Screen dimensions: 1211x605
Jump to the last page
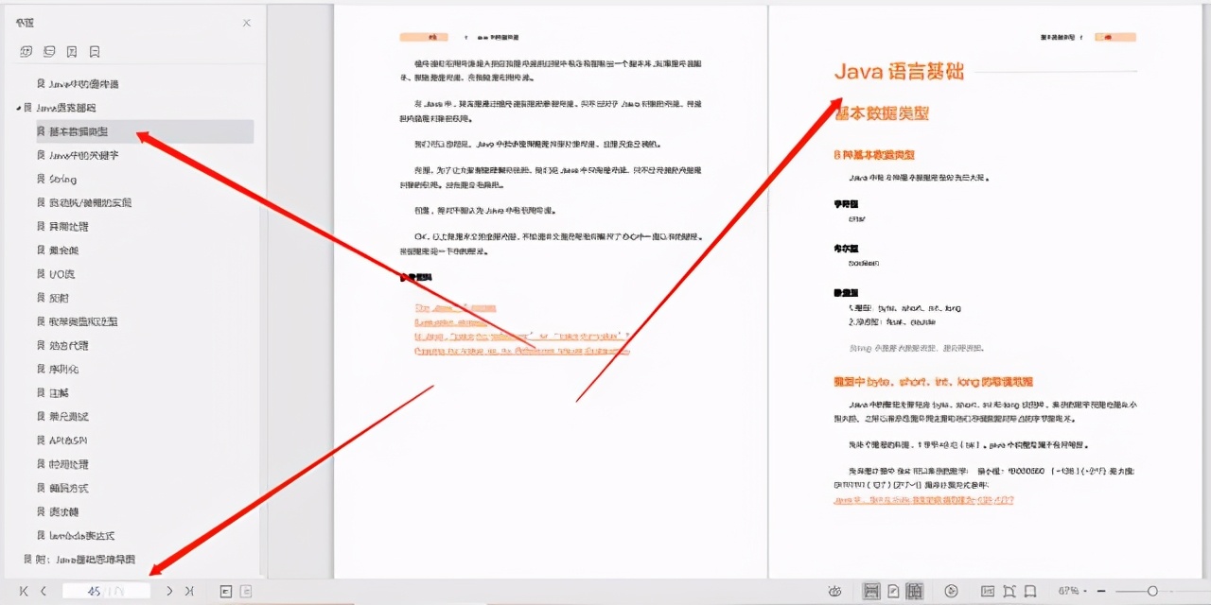click(189, 591)
